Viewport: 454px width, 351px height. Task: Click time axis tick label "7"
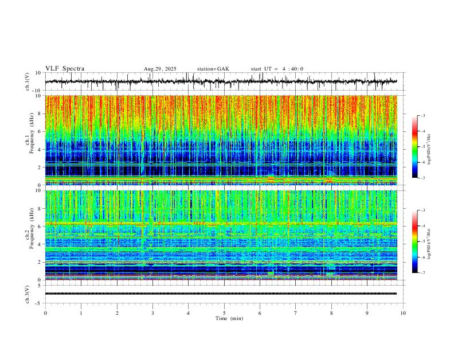pyautogui.click(x=296, y=313)
